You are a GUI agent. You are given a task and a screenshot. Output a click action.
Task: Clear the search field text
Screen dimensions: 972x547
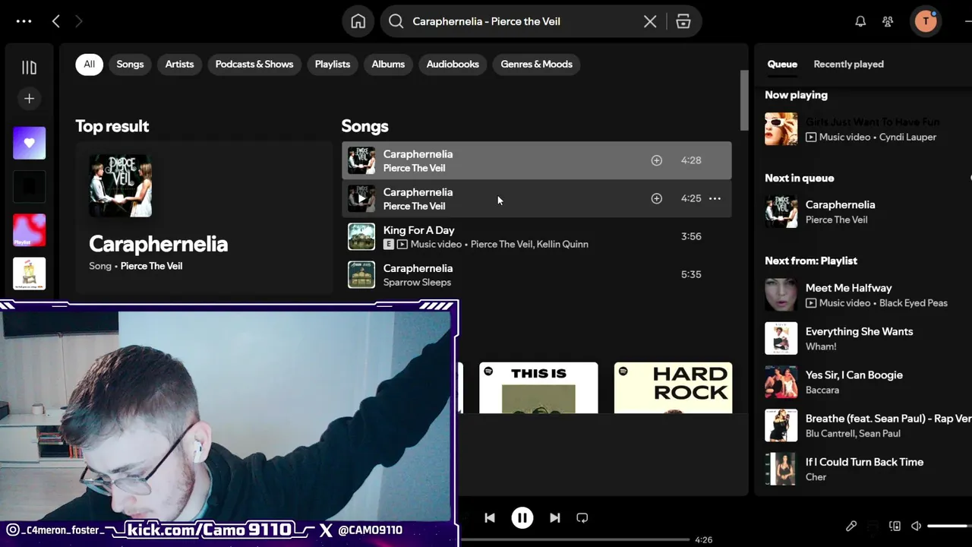[650, 21]
